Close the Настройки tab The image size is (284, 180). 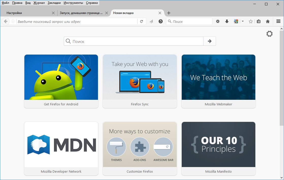(x=53, y=13)
